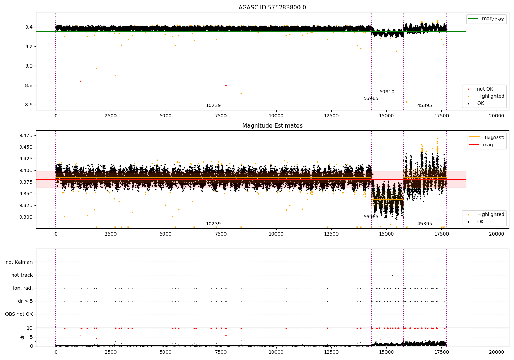Image resolution: width=514 pixels, height=360 pixels.
Task: Click the 'not track' axis label
Action: pos(22,275)
